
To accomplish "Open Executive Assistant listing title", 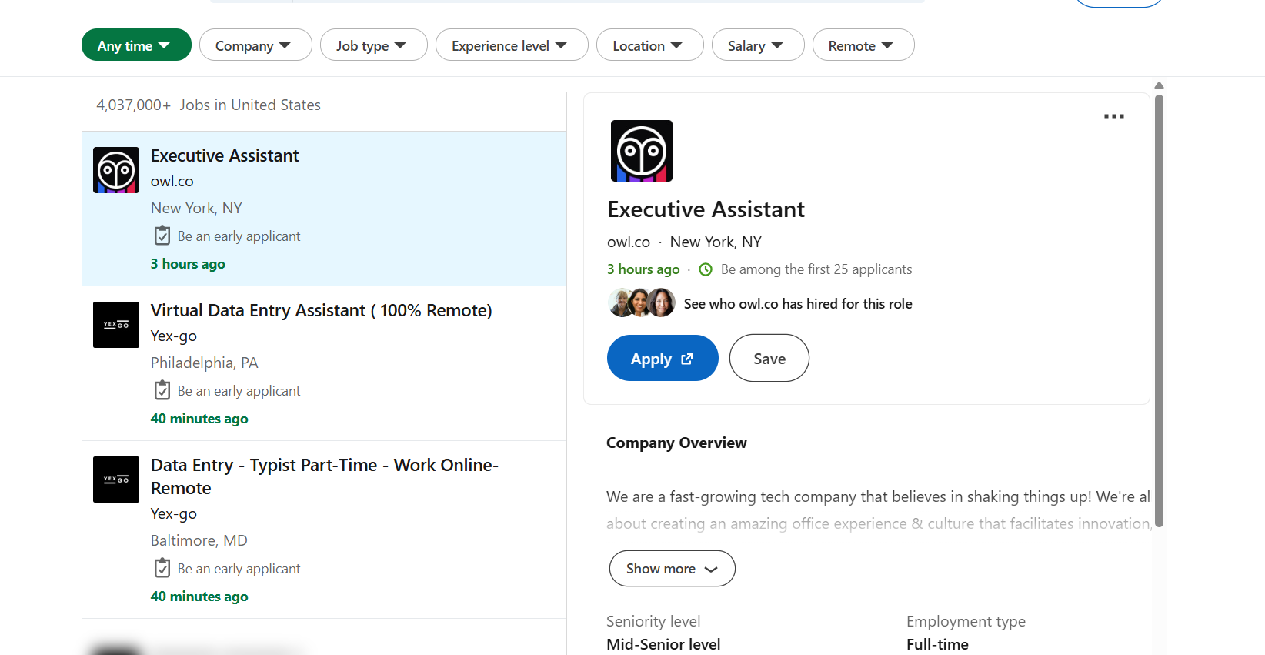I will click(225, 155).
